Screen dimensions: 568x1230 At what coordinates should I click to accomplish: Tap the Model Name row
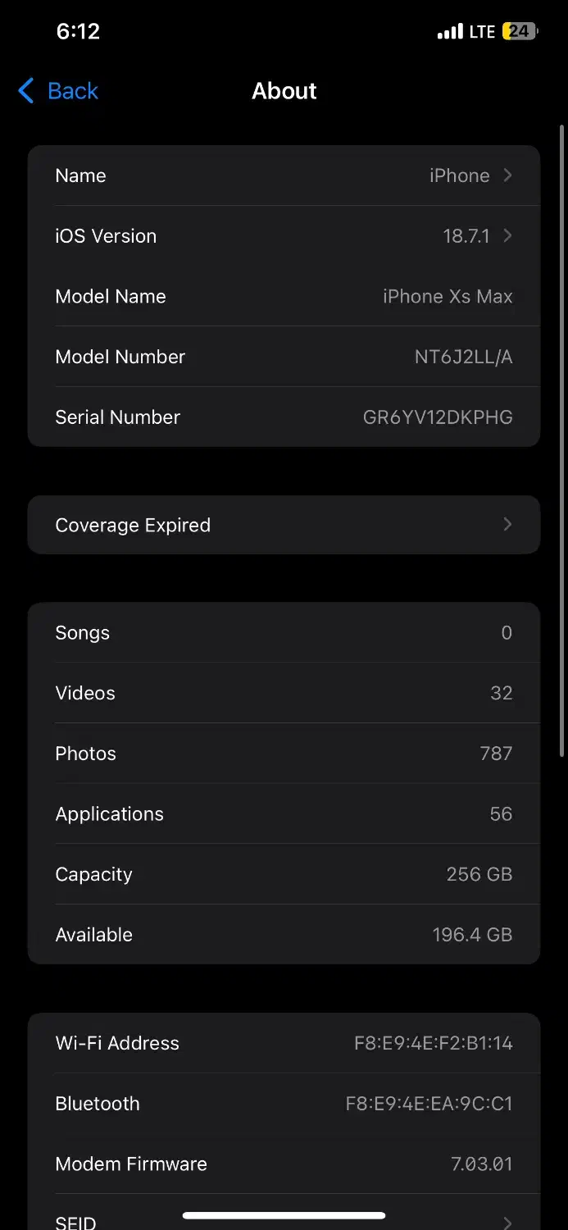point(284,297)
